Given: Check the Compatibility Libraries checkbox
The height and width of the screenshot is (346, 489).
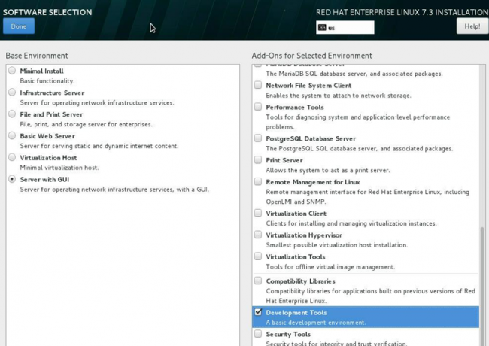Looking at the screenshot, I should tap(258, 281).
